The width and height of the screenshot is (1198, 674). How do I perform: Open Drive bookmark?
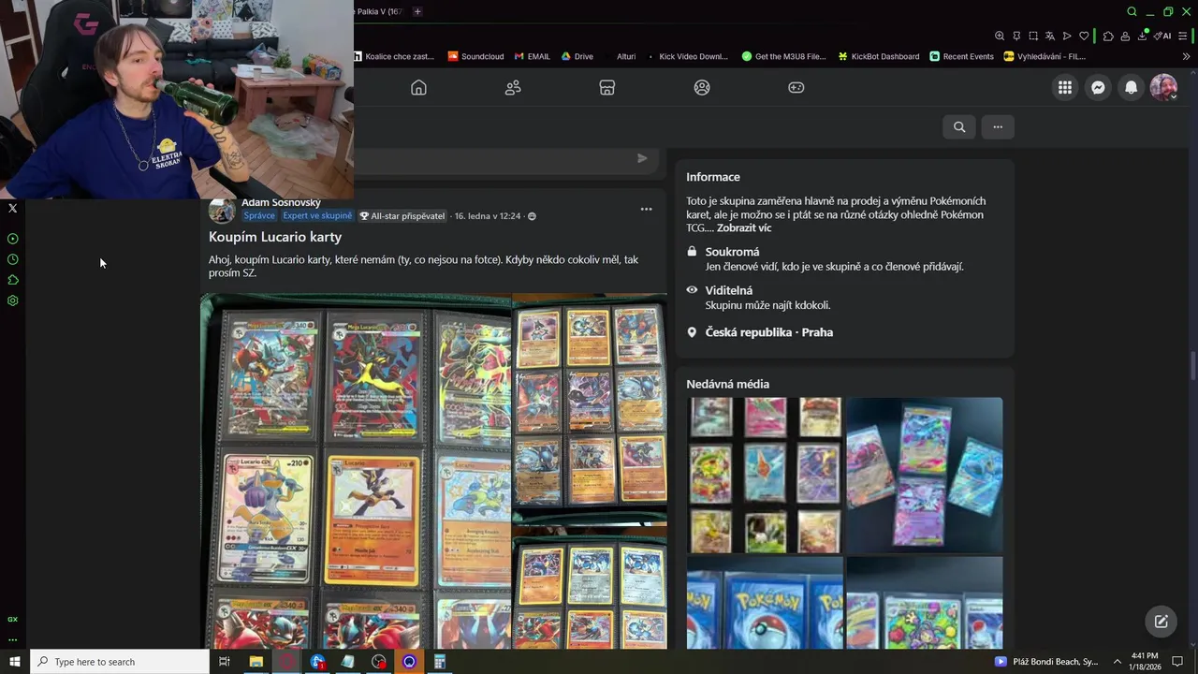pos(577,56)
